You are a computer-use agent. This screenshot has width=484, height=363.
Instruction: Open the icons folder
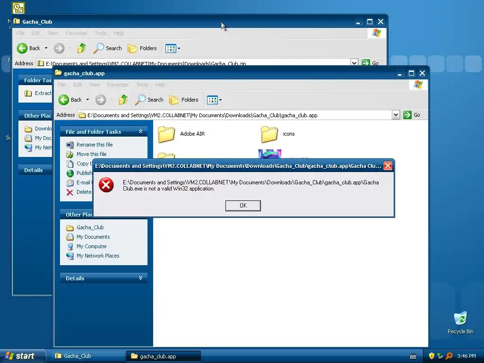(278, 134)
